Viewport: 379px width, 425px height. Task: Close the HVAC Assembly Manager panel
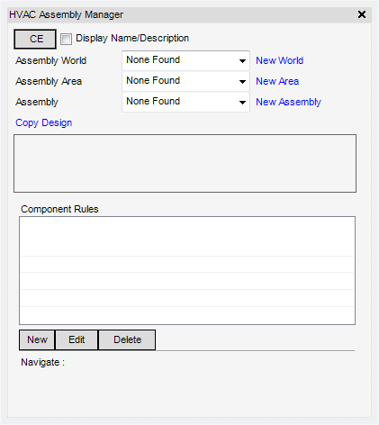tap(362, 14)
